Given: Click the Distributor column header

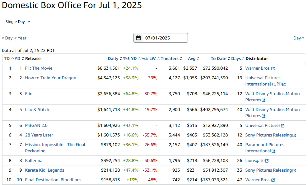Looking at the screenshot, I should (x=257, y=58).
